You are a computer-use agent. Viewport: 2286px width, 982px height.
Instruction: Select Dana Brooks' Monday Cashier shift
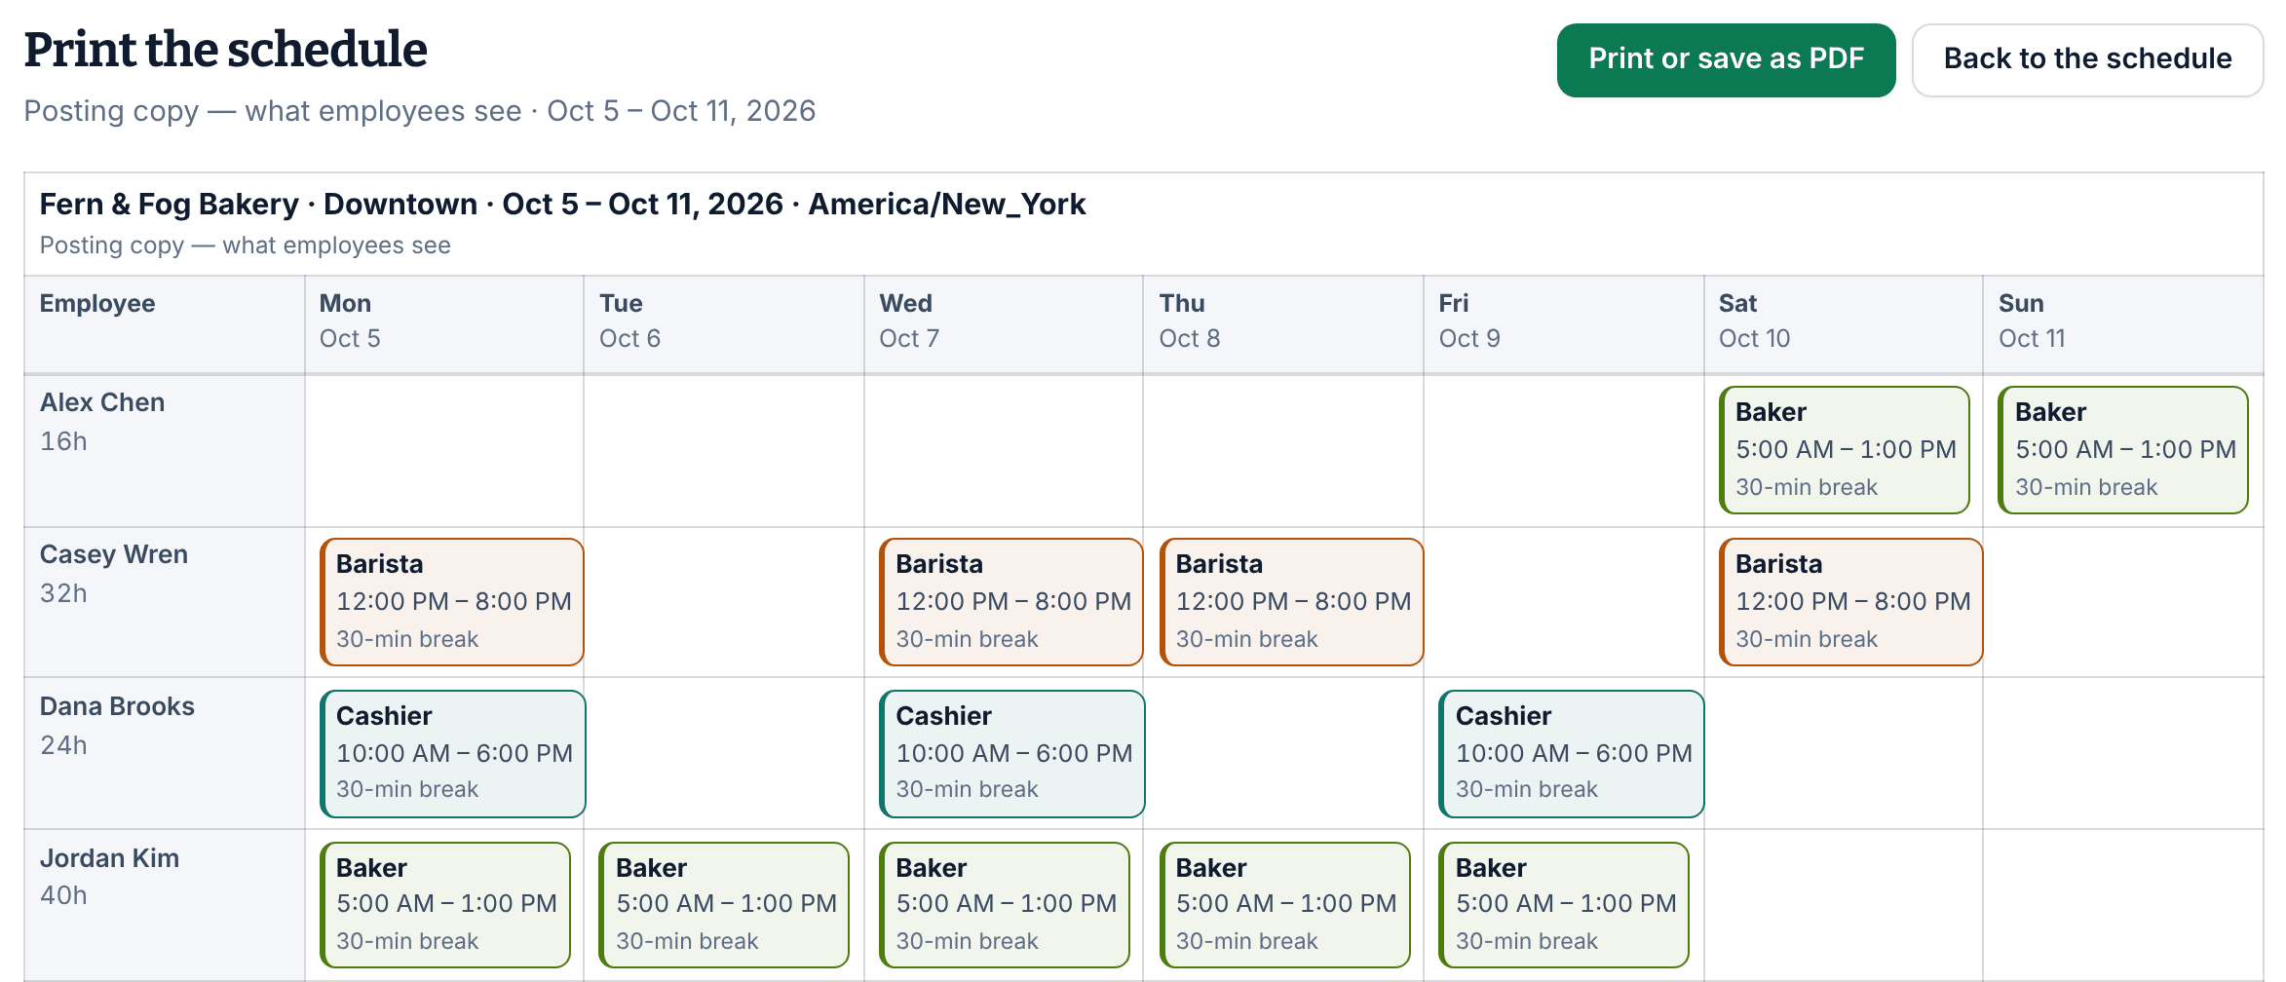point(453,754)
